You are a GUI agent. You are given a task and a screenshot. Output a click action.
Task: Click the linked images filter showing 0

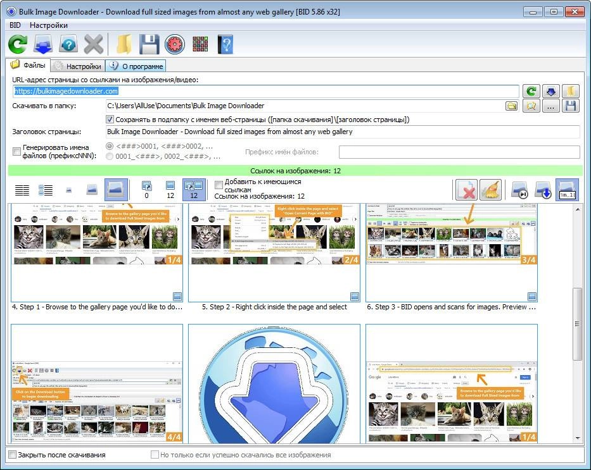pyautogui.click(x=146, y=190)
